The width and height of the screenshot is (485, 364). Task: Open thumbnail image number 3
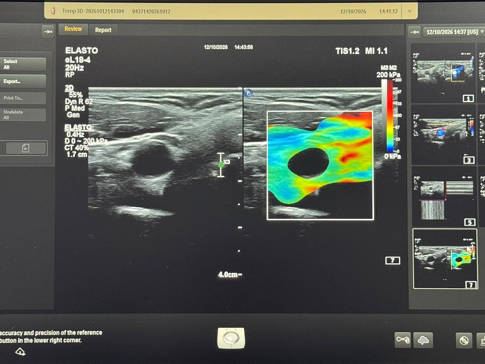pos(444,135)
